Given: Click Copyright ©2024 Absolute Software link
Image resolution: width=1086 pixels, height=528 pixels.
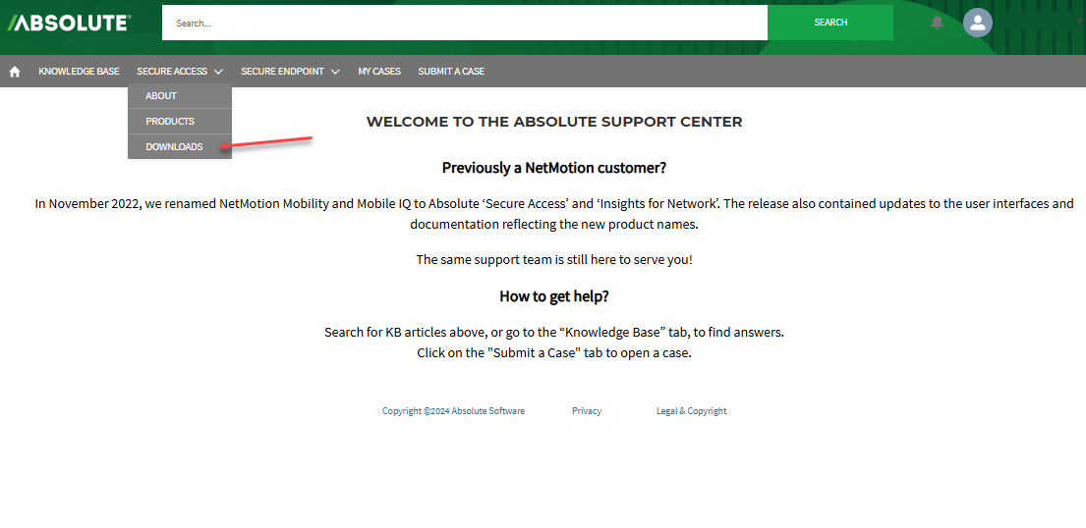Looking at the screenshot, I should [453, 411].
